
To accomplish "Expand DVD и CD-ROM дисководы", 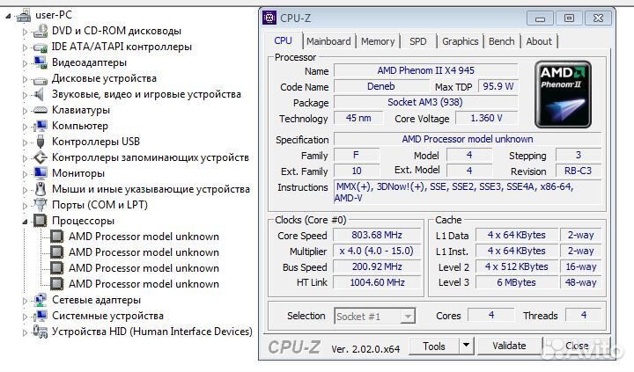I will tap(25, 32).
